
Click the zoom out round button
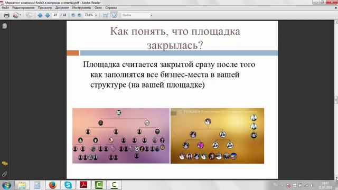[x=73, y=15]
